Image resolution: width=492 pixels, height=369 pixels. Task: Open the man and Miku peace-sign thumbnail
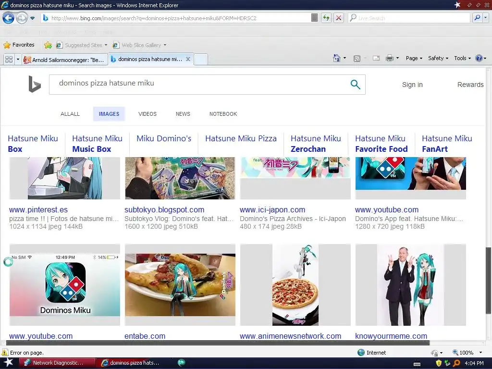pos(410,285)
